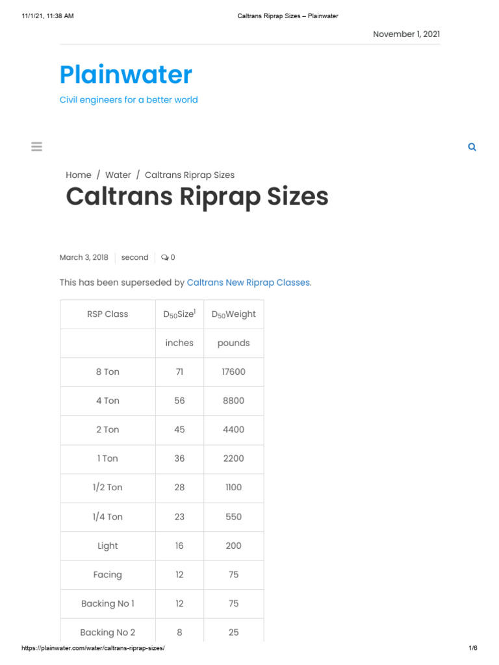The image size is (499, 665).
Task: Click the Light class row label
Action: (108, 546)
